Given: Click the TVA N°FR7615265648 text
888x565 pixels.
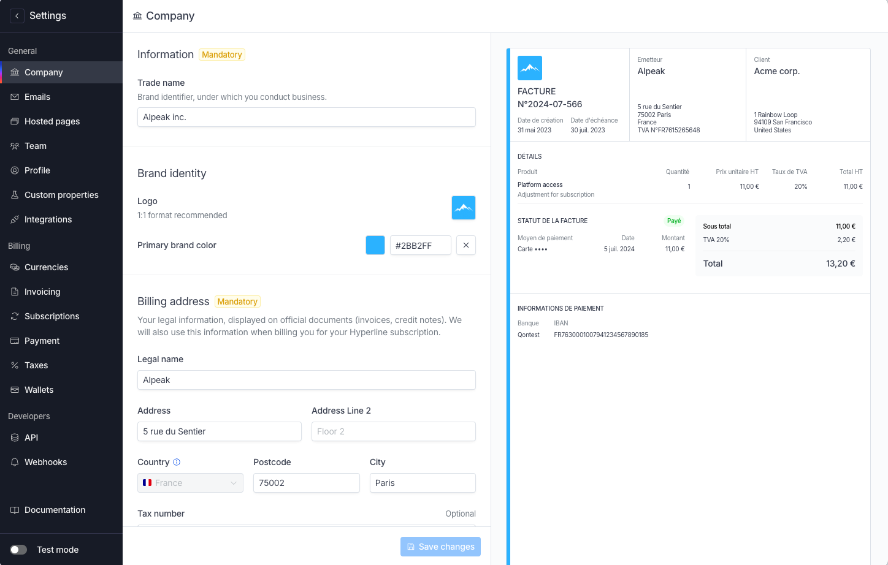Looking at the screenshot, I should click(668, 130).
